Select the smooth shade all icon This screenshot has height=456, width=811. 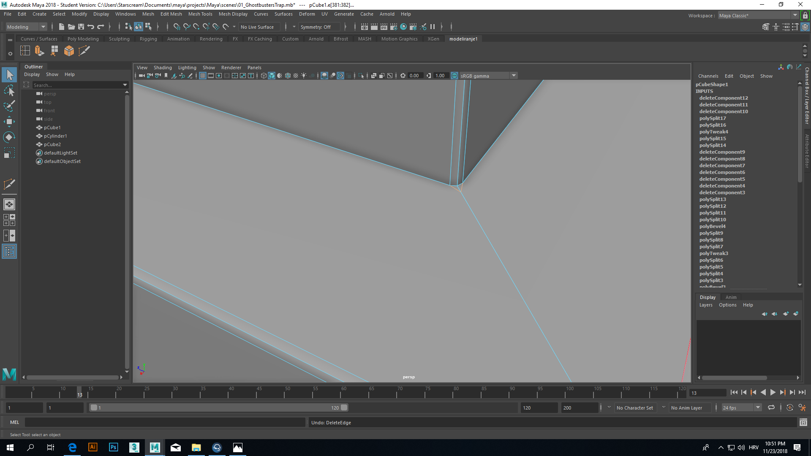coord(272,76)
